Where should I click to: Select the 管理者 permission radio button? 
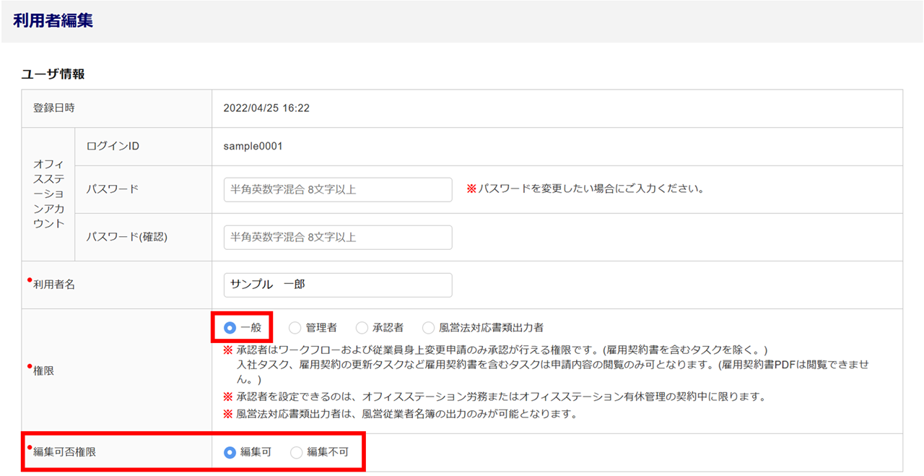295,328
